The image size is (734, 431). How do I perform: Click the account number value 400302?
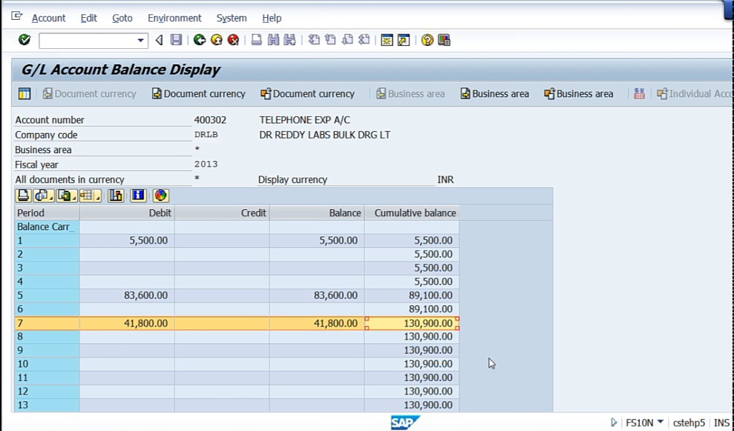coord(210,120)
